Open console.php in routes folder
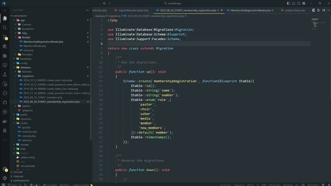331x186 pixels. pyautogui.click(x=28, y=136)
